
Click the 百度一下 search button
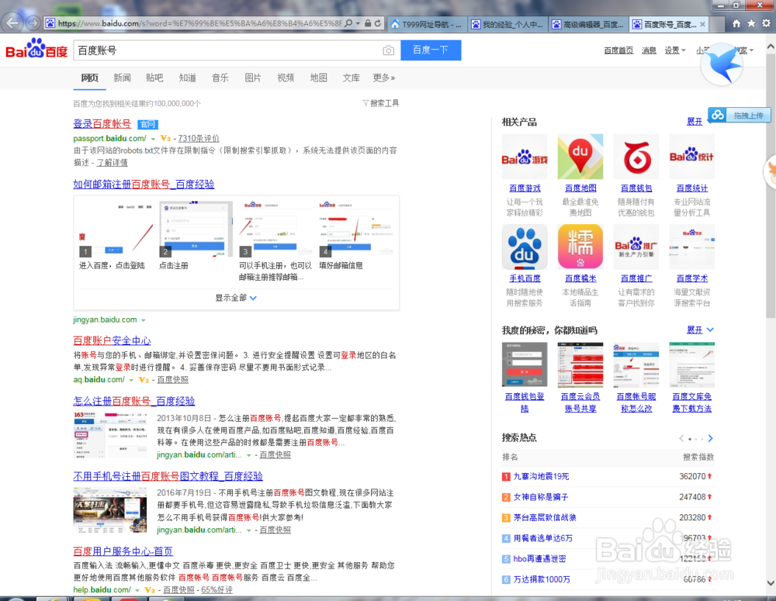(x=431, y=50)
